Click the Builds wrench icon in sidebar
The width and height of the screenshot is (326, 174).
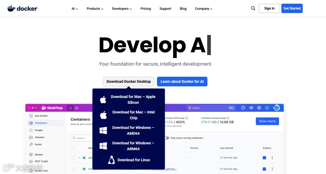[x=31, y=144]
